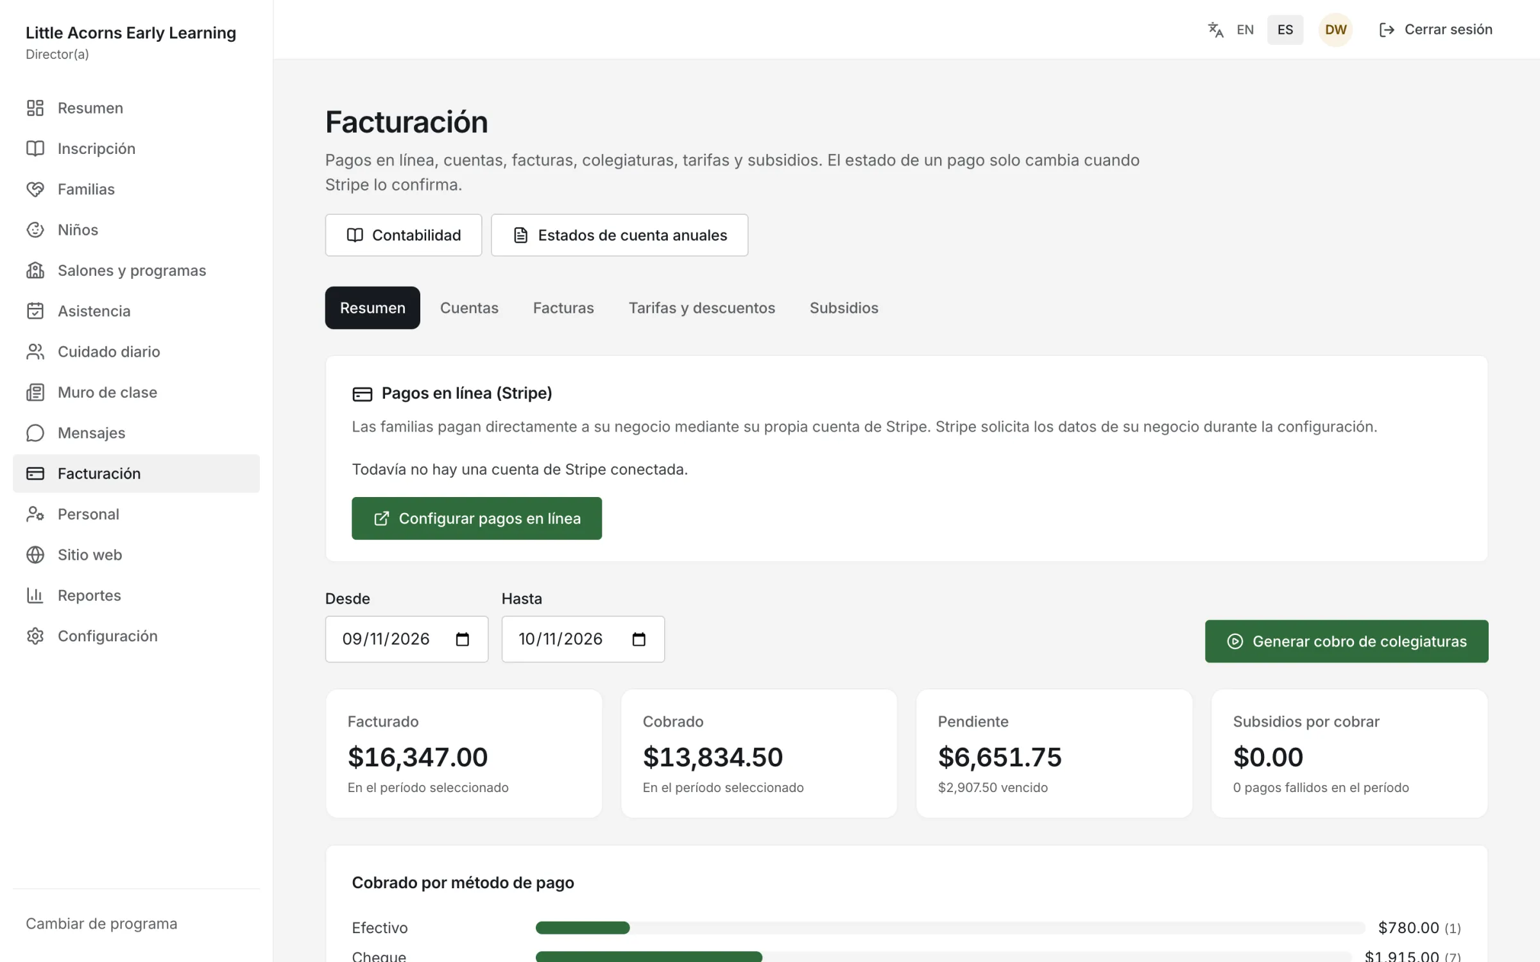Click the Efectivo payment progress bar
The height and width of the screenshot is (962, 1540).
click(950, 928)
